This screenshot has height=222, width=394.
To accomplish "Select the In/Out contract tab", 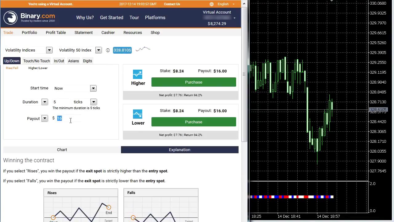I will (x=59, y=61).
